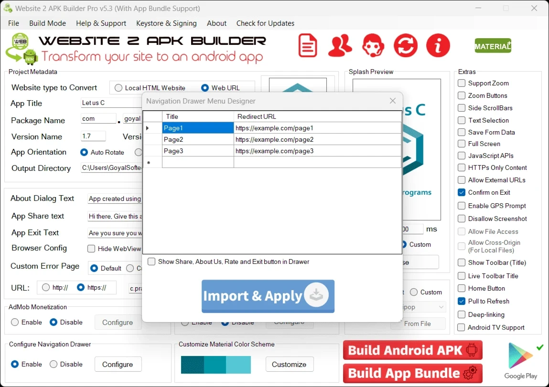The width and height of the screenshot is (549, 387).
Task: Click the green Material badge icon
Action: [x=493, y=46]
